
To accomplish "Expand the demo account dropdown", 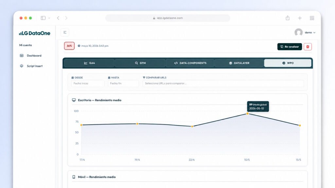I will click(314, 33).
